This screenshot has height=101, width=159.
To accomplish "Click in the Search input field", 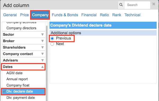I will [137, 5].
